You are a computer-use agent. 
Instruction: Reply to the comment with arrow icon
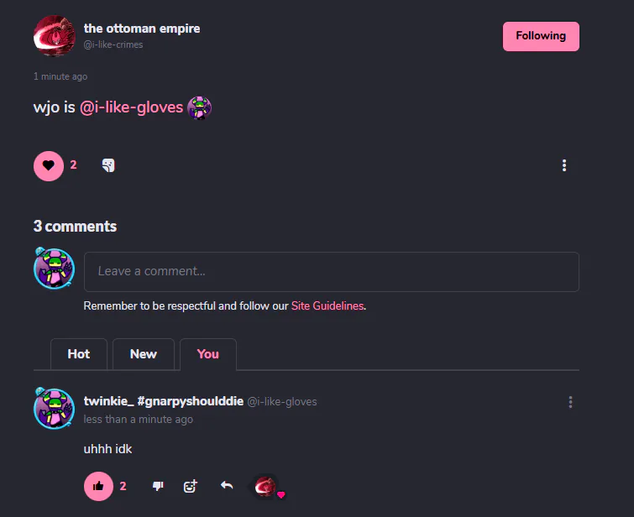pyautogui.click(x=227, y=485)
